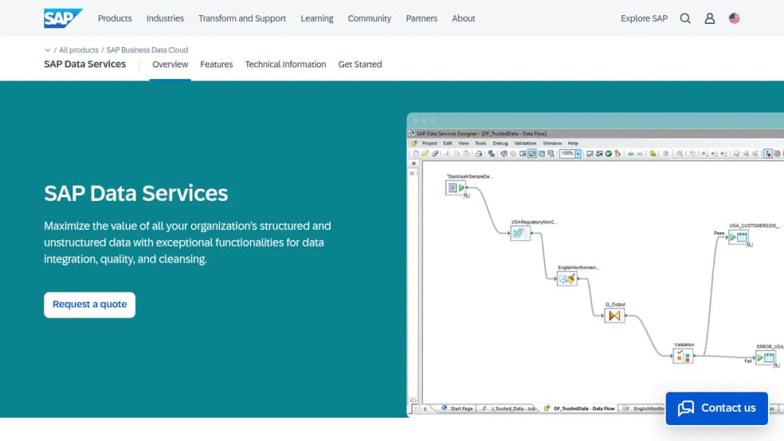
Task: Click the Open folder icon in Designer toolbar
Action: pyautogui.click(x=425, y=154)
